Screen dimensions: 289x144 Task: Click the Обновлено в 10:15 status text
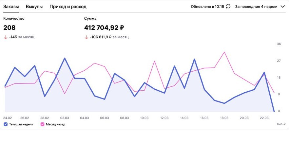pyautogui.click(x=207, y=7)
